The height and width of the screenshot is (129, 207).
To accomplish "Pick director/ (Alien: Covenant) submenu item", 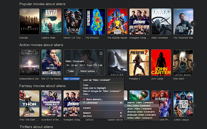I will [x=142, y=112].
